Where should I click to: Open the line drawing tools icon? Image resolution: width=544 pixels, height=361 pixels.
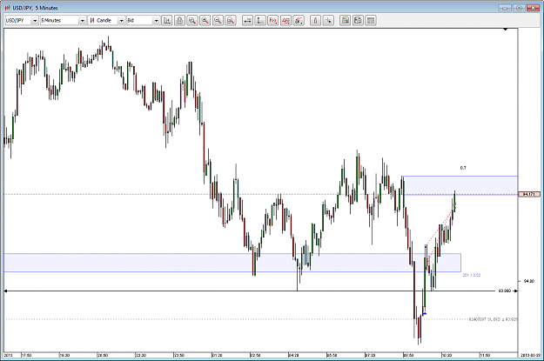click(x=299, y=21)
